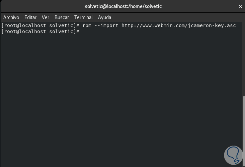Viewport: 245px width, 167px height.
Task: Open the Terminal menu
Action: point(83,17)
